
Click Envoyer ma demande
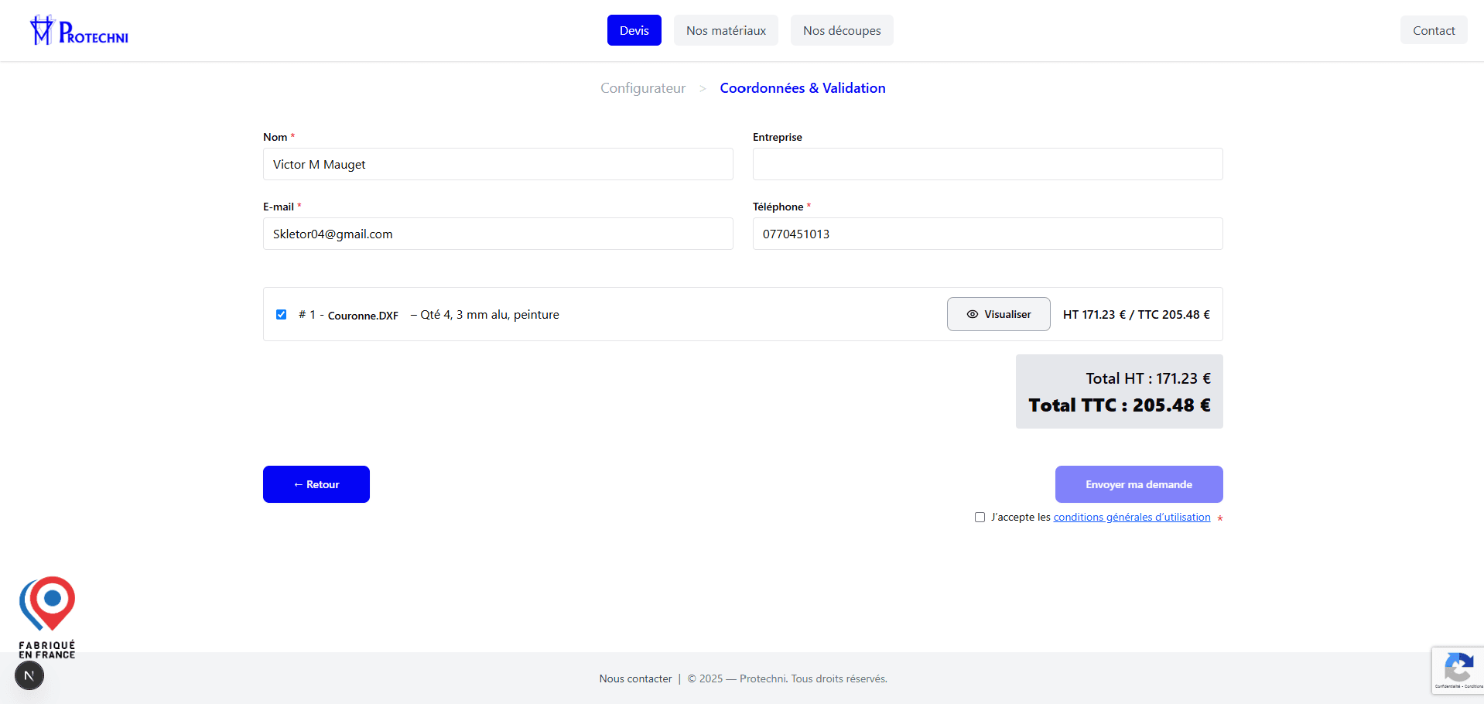(x=1138, y=484)
